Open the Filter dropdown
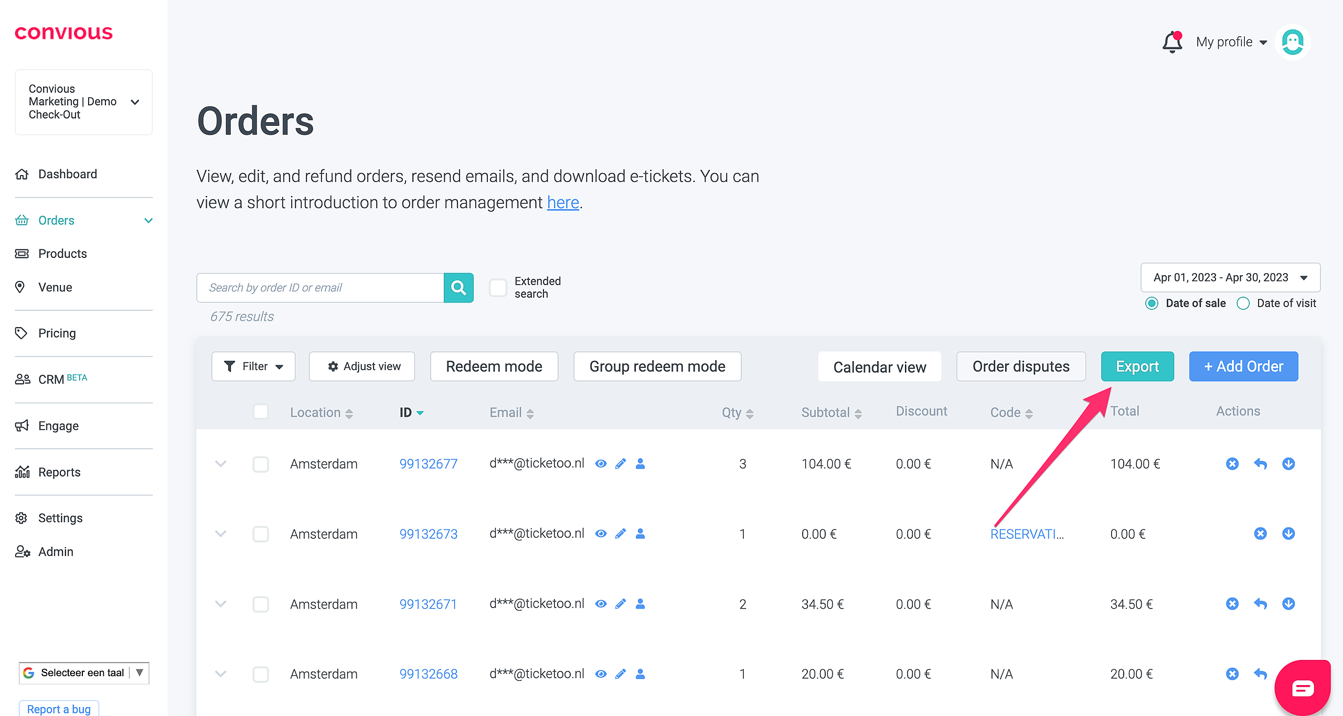The height and width of the screenshot is (716, 1343). [253, 366]
